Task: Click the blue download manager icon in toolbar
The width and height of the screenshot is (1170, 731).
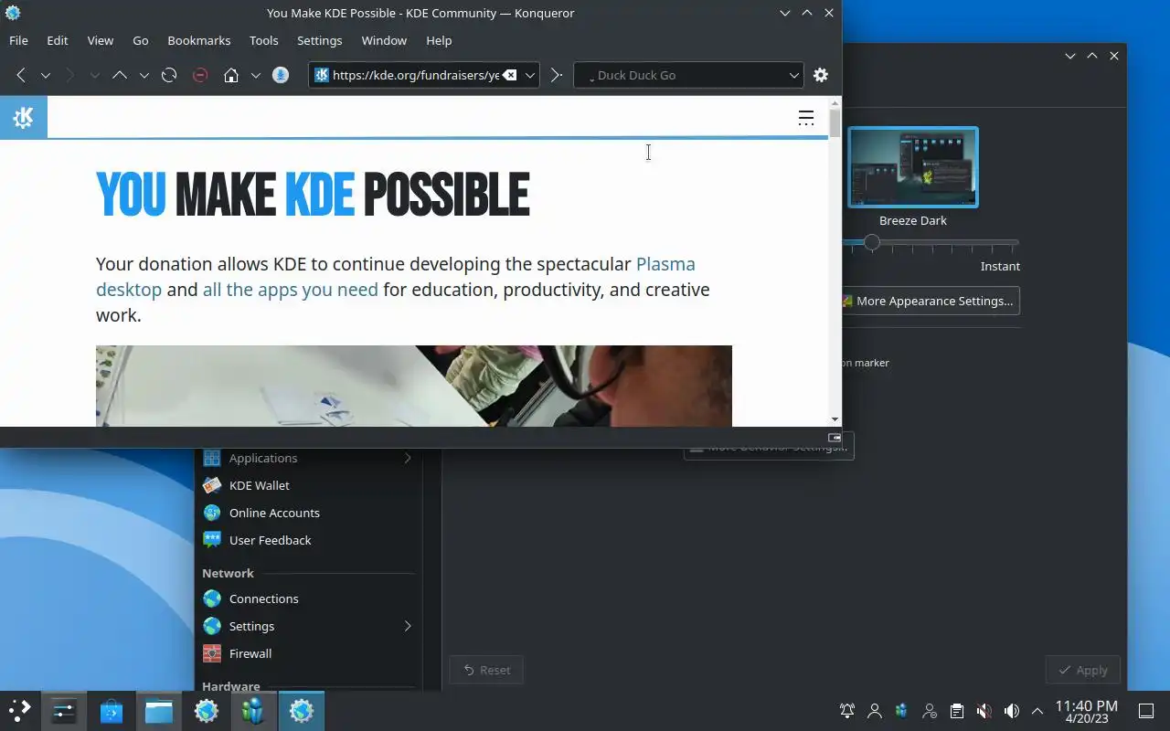Action: click(x=281, y=75)
